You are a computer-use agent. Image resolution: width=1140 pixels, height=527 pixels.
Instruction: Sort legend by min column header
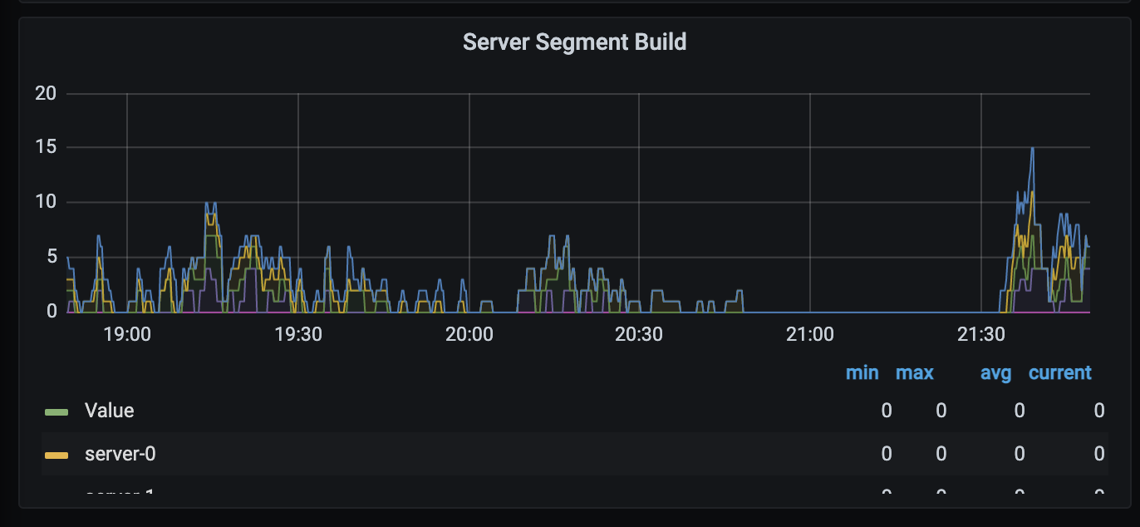click(x=862, y=372)
